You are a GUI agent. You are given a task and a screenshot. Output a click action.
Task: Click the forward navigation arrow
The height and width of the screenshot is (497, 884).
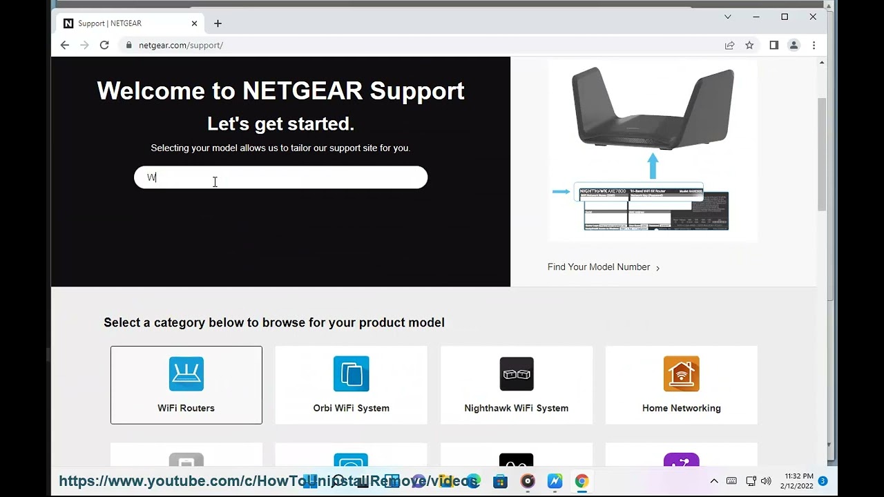tap(84, 45)
